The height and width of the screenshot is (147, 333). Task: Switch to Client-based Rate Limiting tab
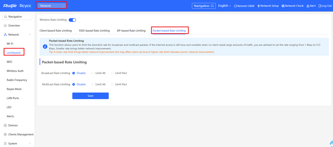point(56,30)
